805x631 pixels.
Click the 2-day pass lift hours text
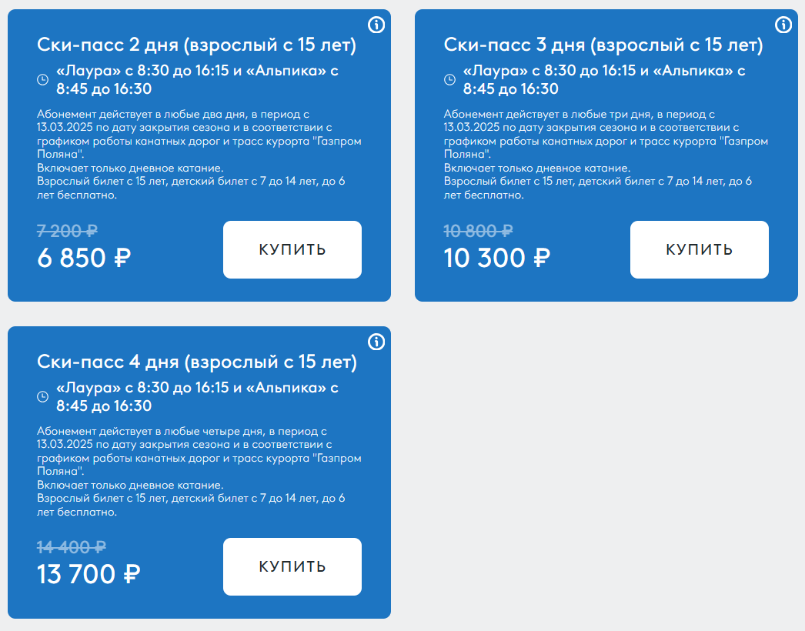click(x=197, y=79)
